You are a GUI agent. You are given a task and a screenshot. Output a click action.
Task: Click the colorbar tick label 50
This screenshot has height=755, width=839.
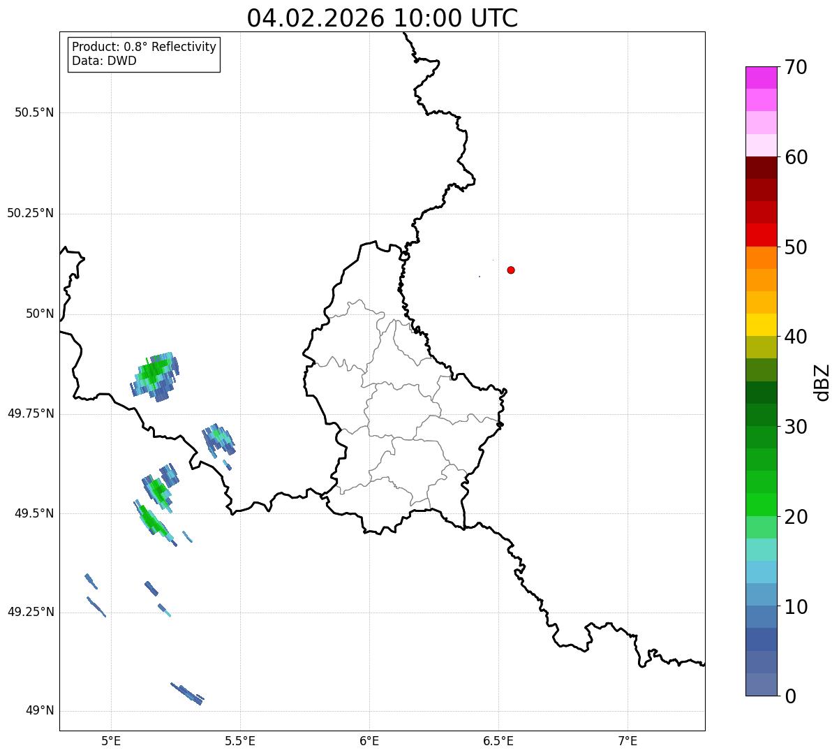pyautogui.click(x=796, y=247)
